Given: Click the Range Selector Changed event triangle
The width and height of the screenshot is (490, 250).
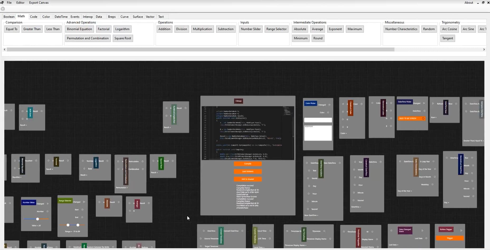Looking at the screenshot, I should (84, 202).
